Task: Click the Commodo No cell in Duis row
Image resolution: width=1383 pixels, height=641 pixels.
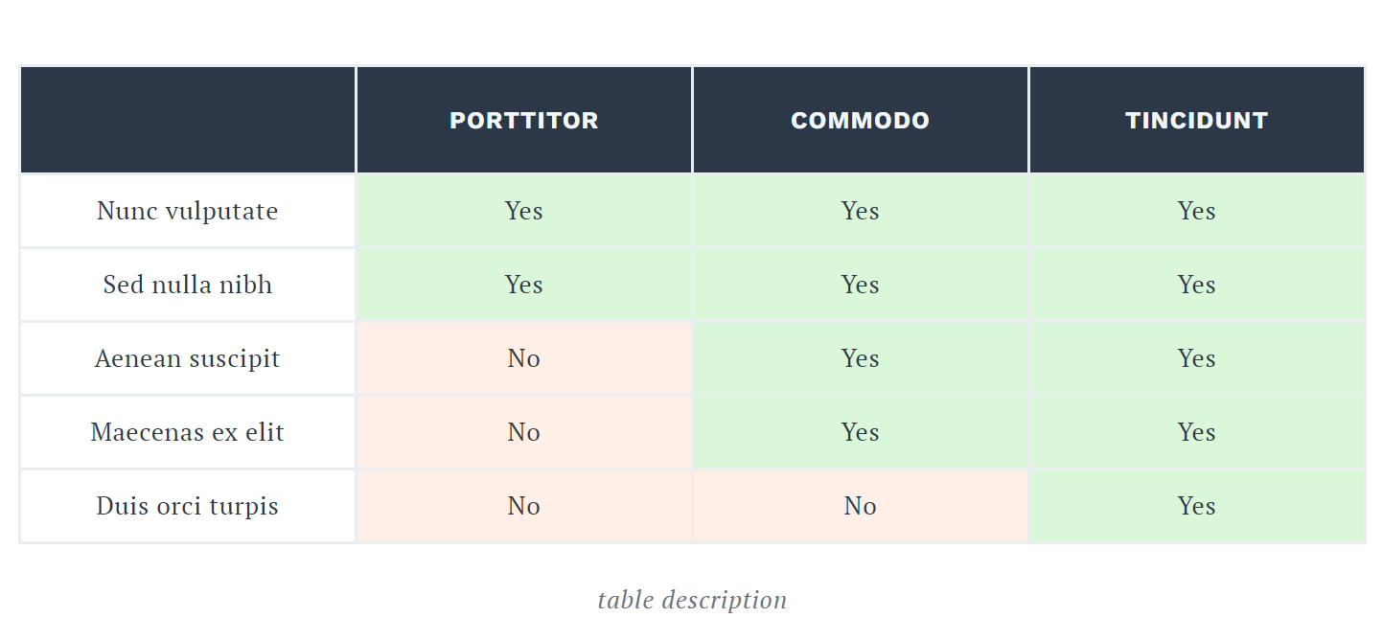Action: click(861, 506)
